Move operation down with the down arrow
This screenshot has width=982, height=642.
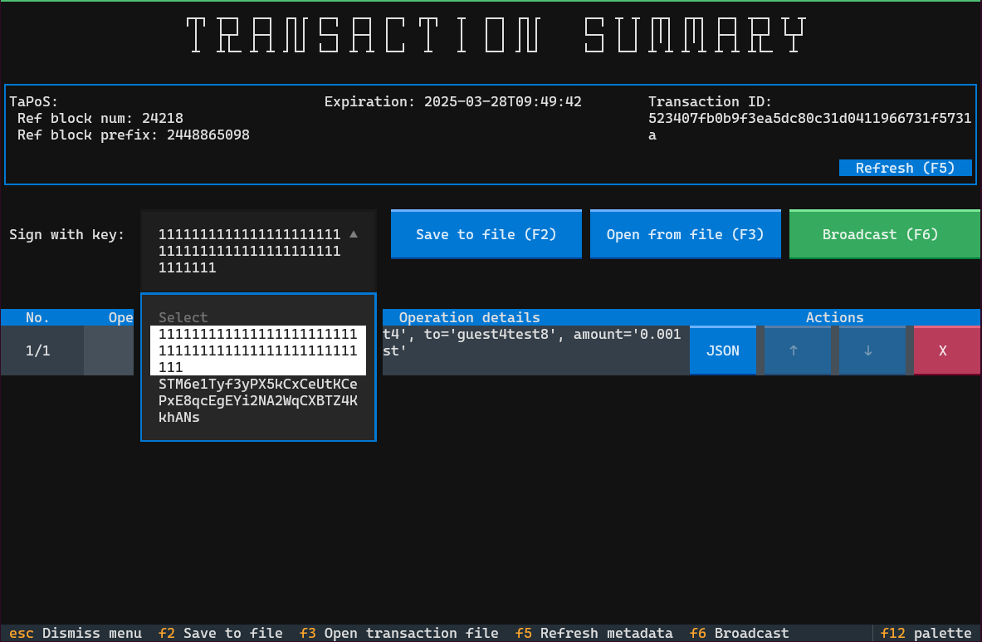coord(867,350)
